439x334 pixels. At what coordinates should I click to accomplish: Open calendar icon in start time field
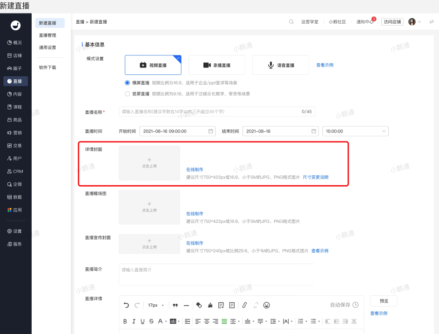tap(211, 131)
